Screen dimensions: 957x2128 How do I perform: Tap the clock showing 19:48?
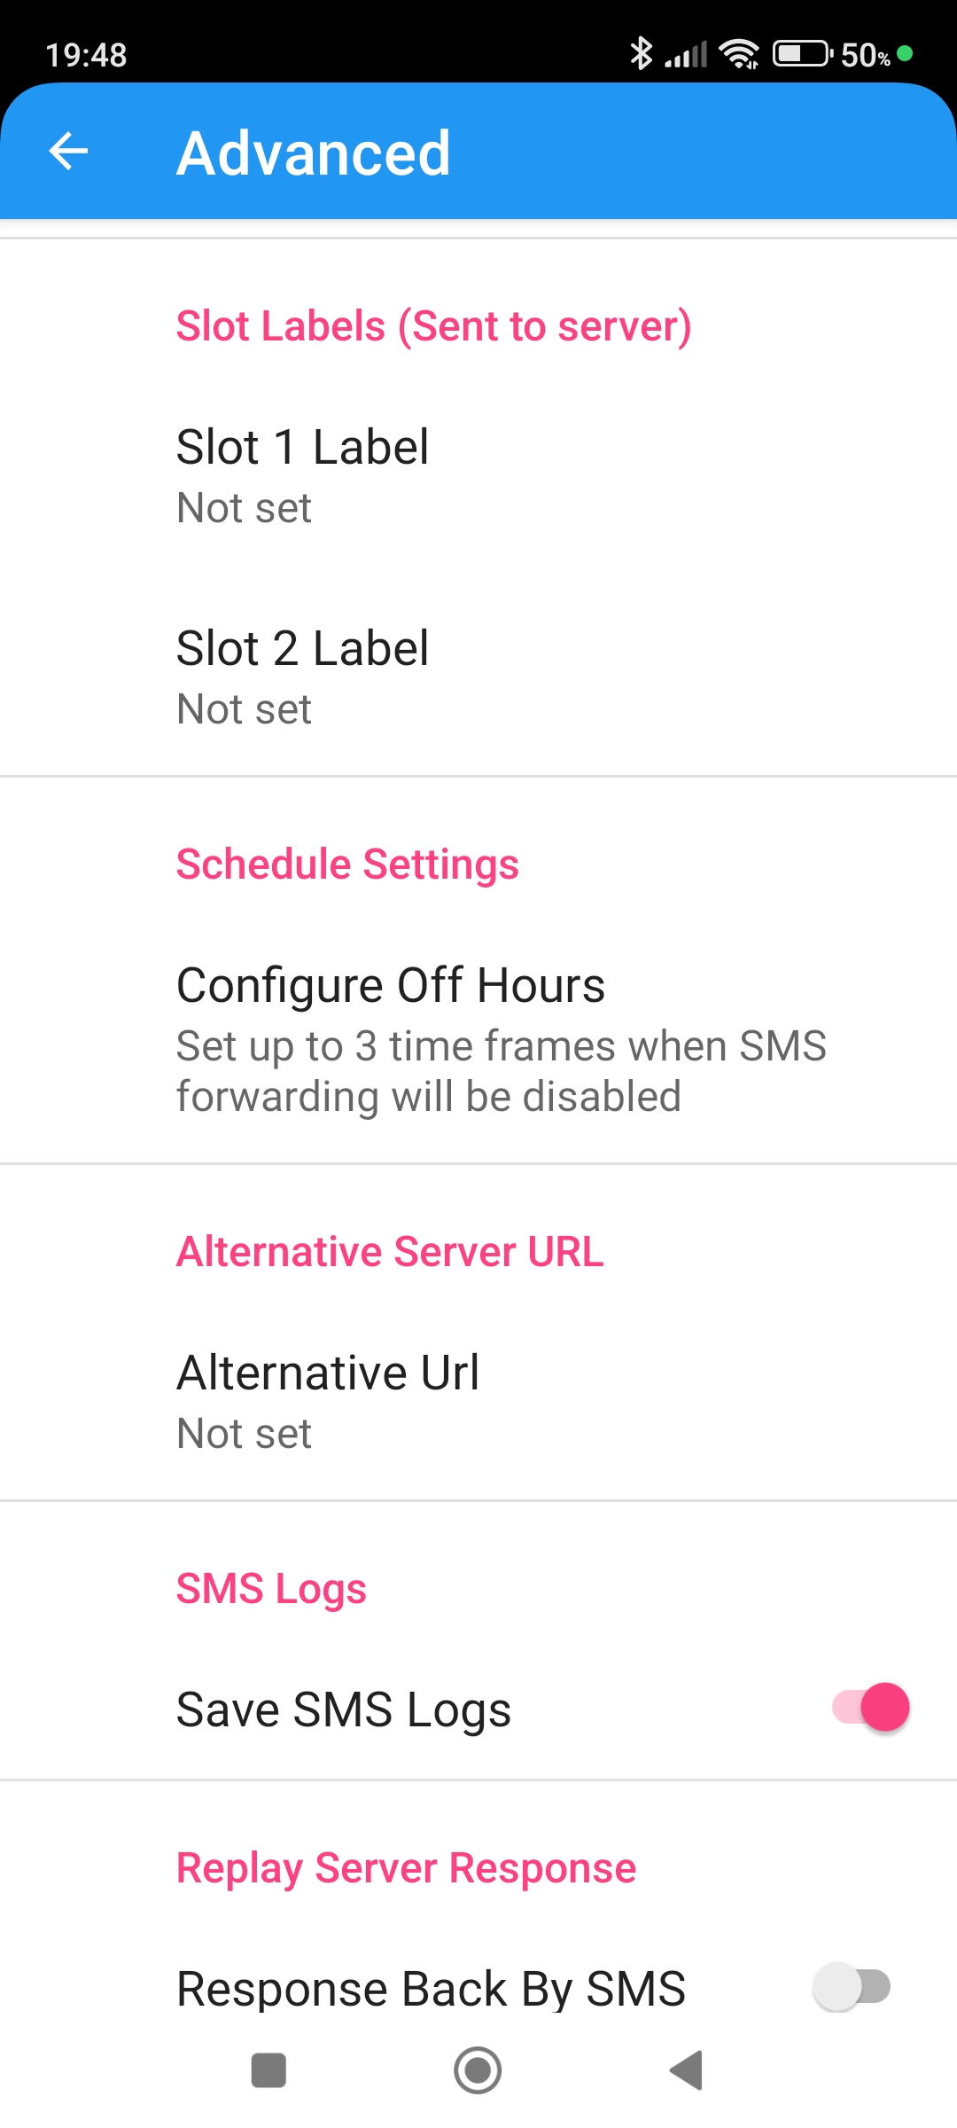[x=86, y=55]
